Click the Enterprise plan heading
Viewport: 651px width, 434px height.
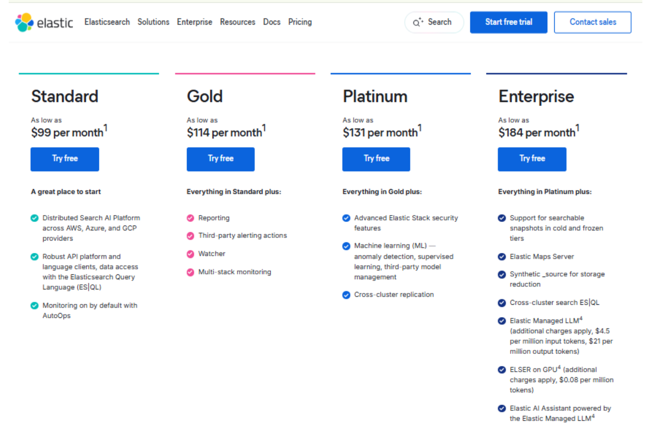tap(536, 96)
